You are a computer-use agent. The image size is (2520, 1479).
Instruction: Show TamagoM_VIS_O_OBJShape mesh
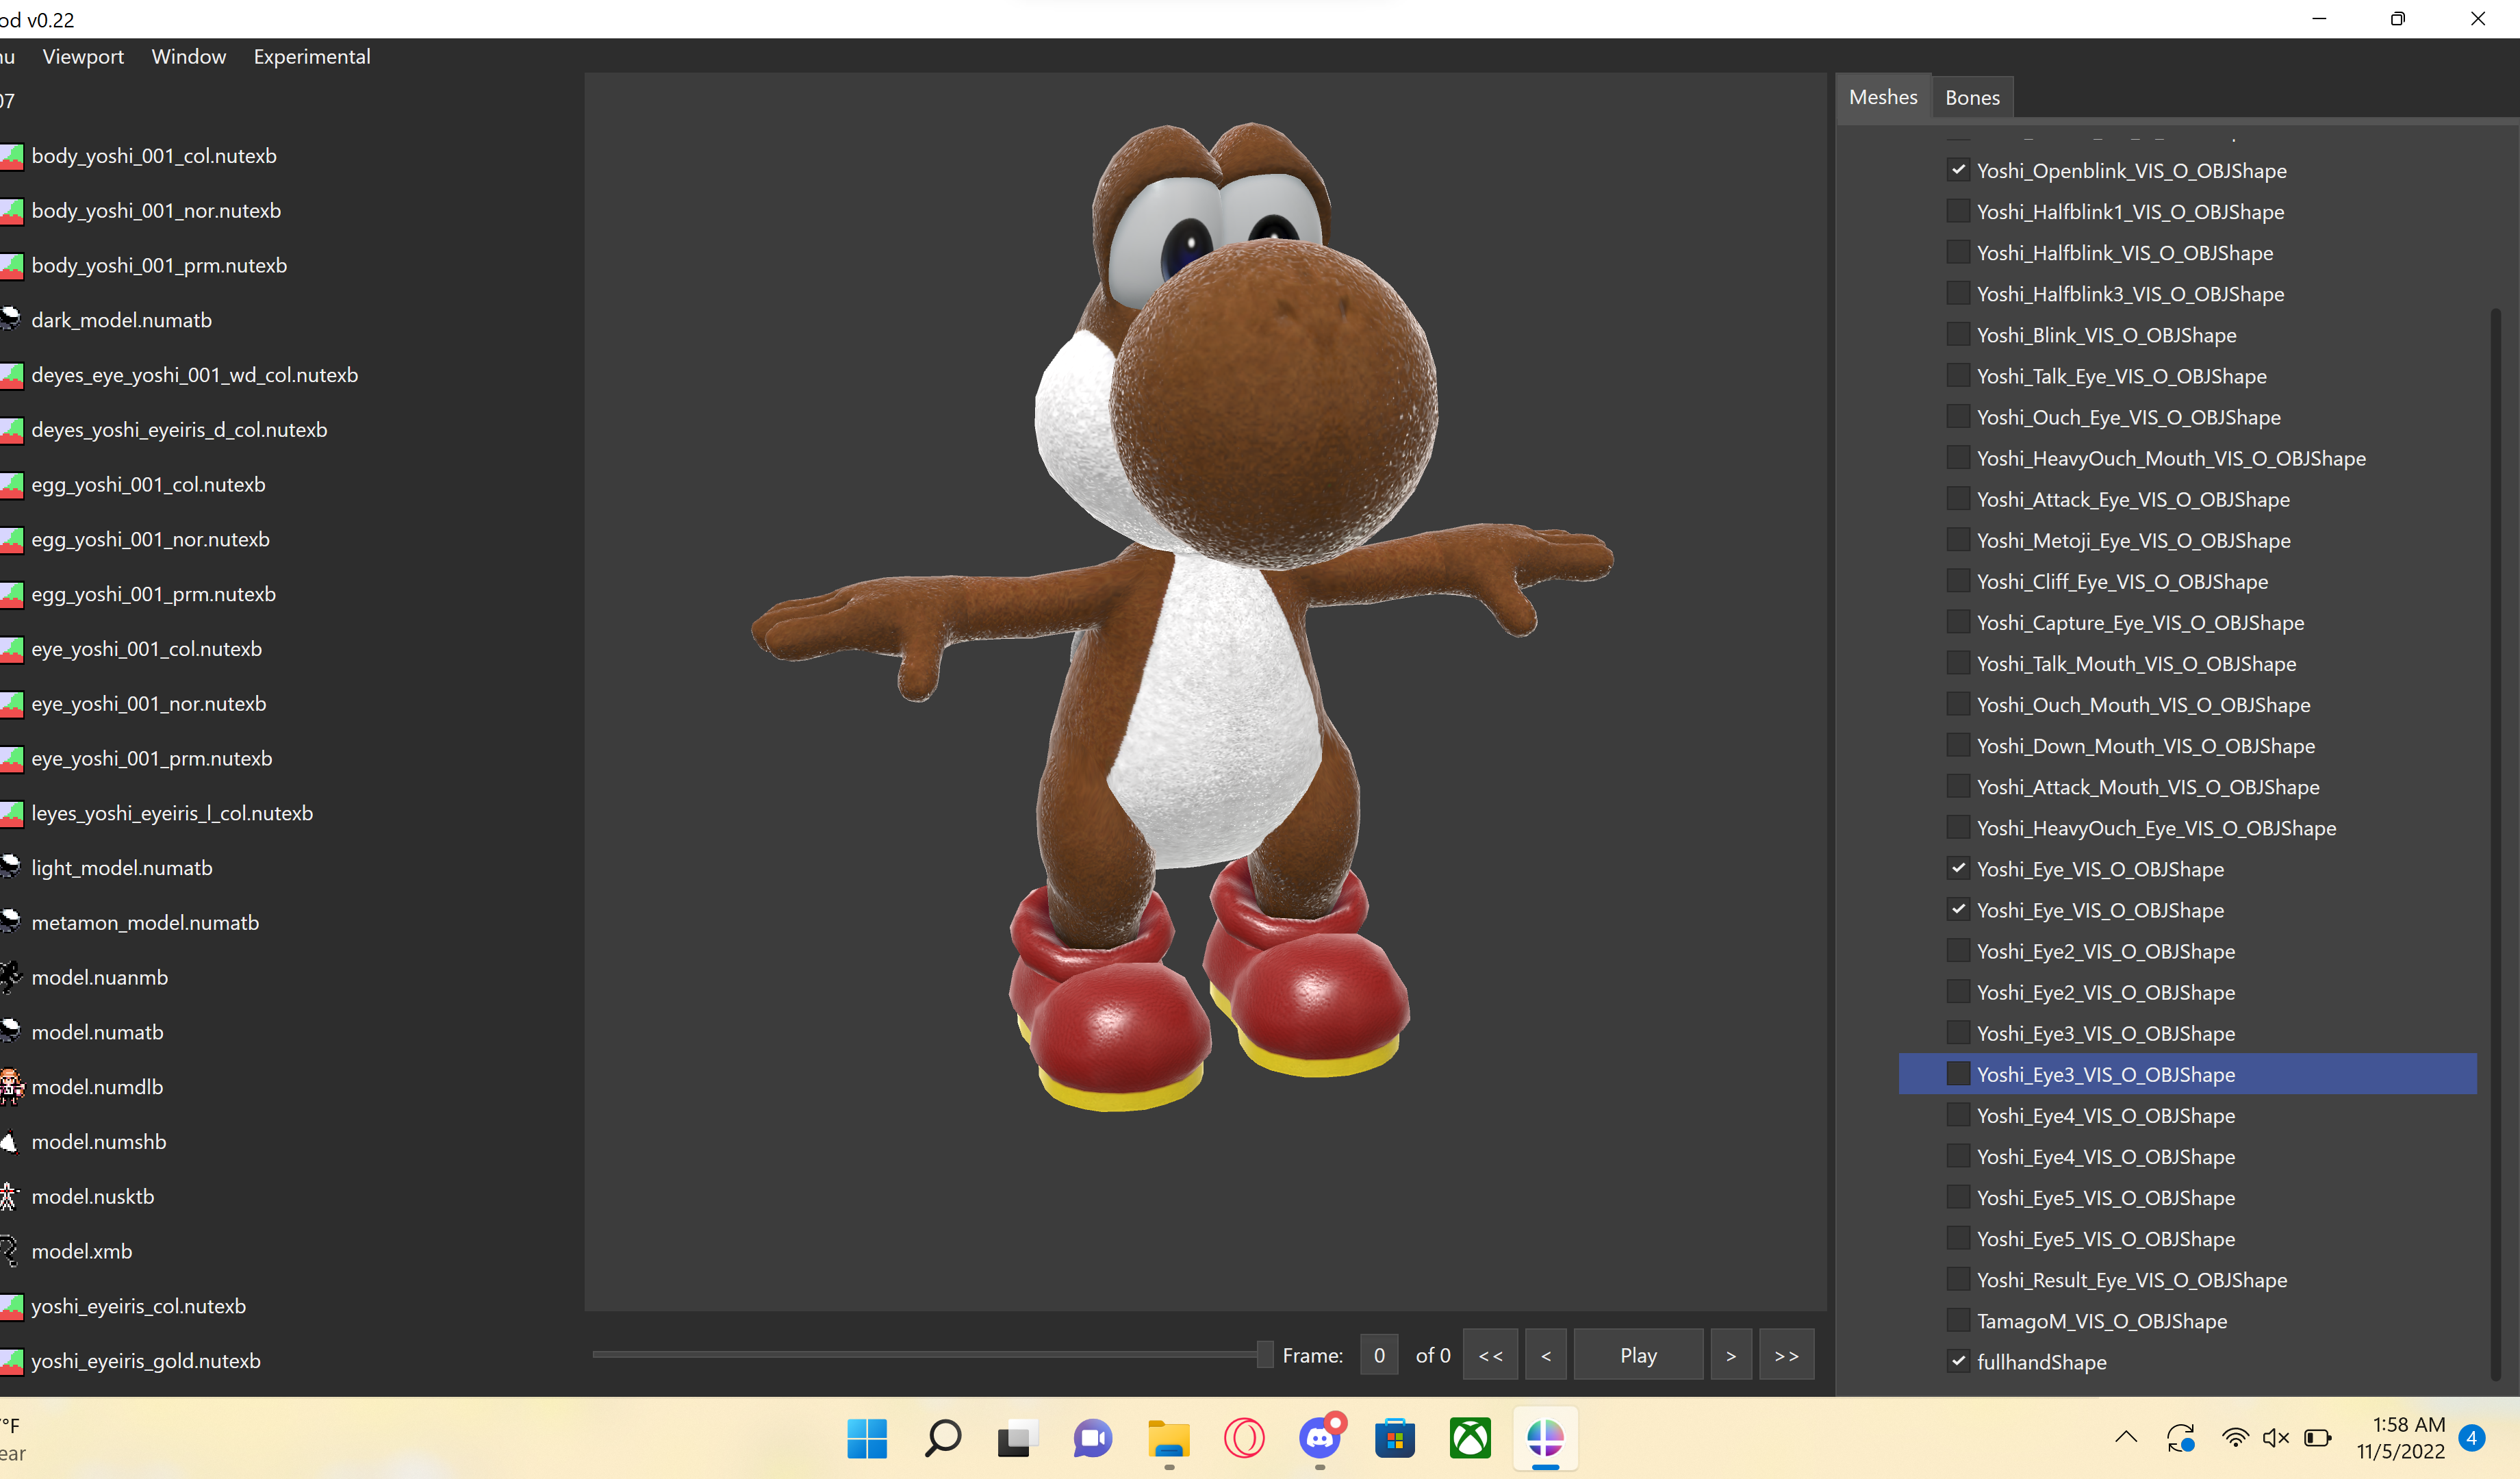pyautogui.click(x=1958, y=1320)
